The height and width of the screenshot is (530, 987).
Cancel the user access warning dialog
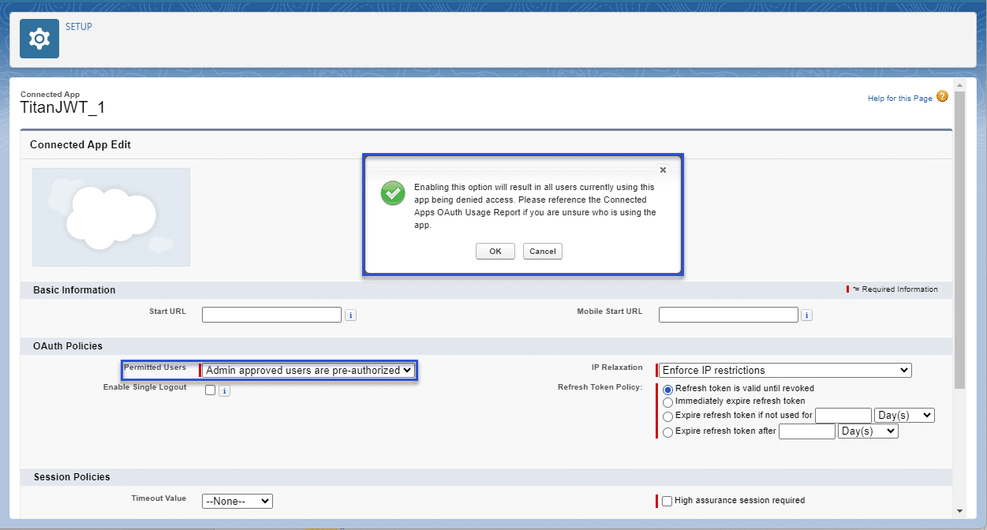pos(542,251)
